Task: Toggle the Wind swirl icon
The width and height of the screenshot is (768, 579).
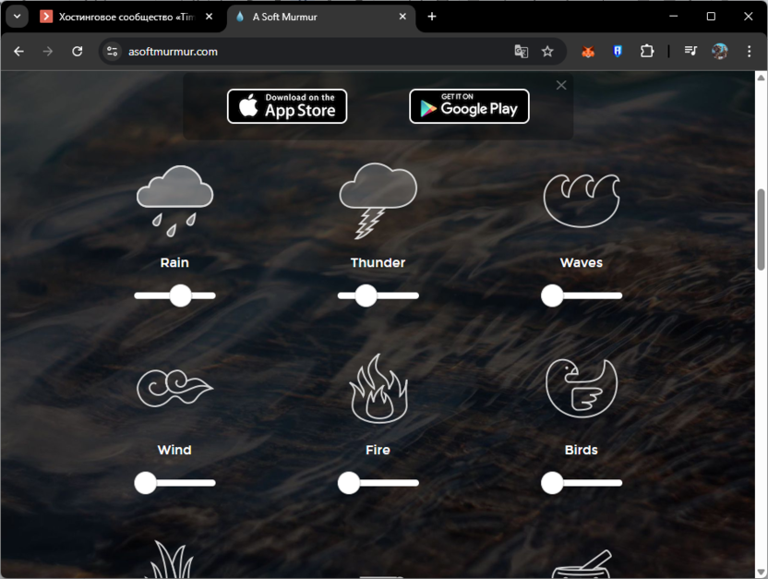Action: click(x=174, y=389)
